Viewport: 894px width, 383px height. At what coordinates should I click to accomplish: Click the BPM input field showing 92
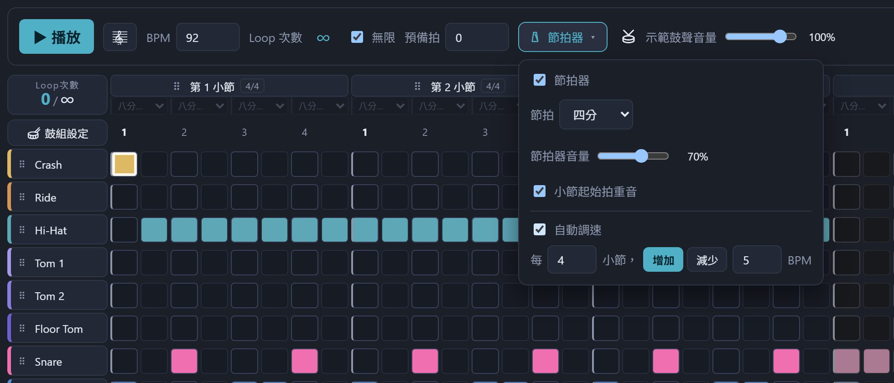pos(208,37)
